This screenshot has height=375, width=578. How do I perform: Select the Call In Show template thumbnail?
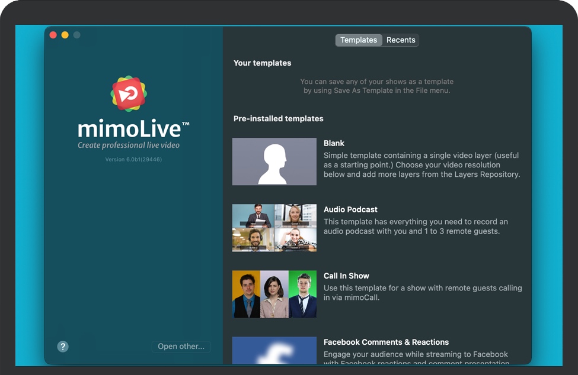point(274,294)
